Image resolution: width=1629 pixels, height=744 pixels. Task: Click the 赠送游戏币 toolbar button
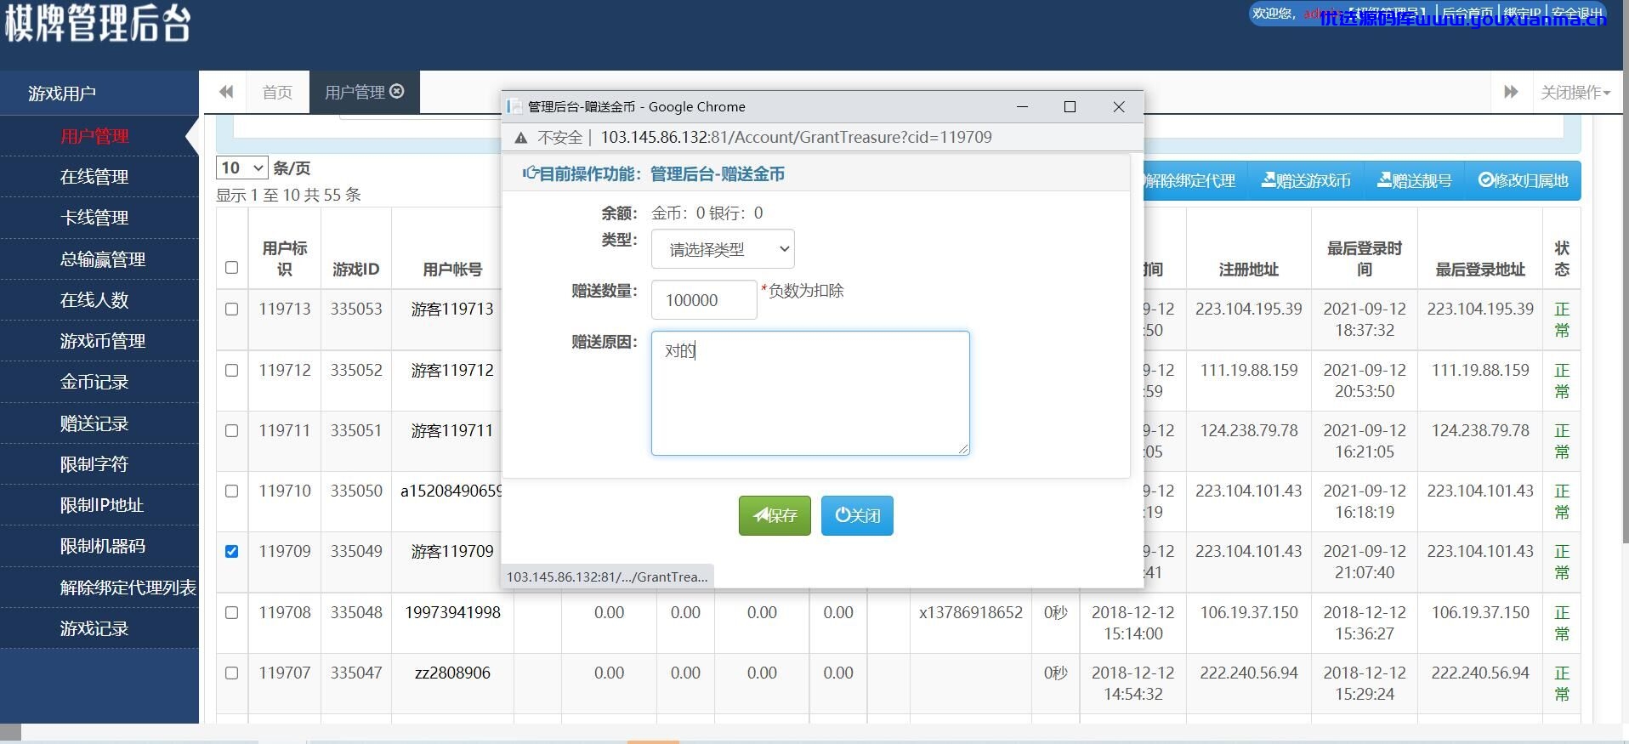(1306, 180)
